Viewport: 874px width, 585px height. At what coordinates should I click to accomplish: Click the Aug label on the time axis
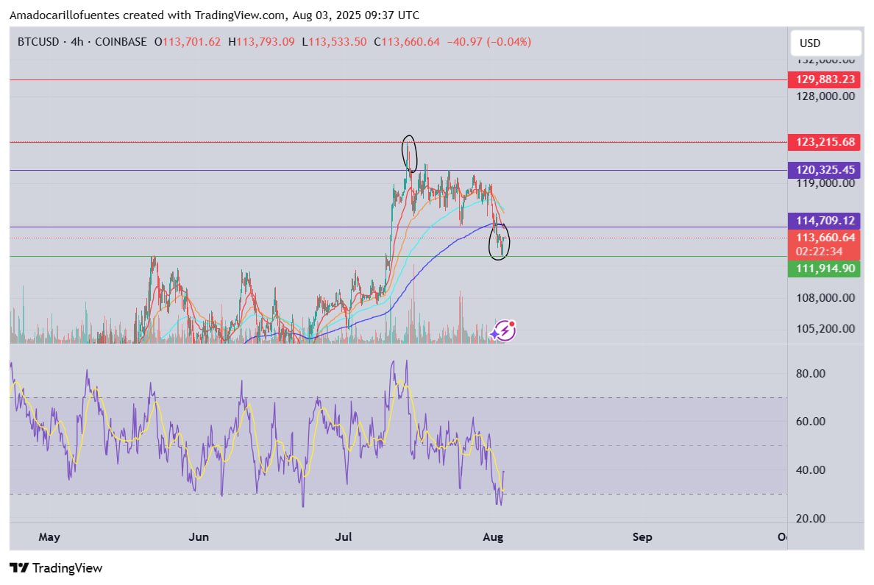[493, 537]
